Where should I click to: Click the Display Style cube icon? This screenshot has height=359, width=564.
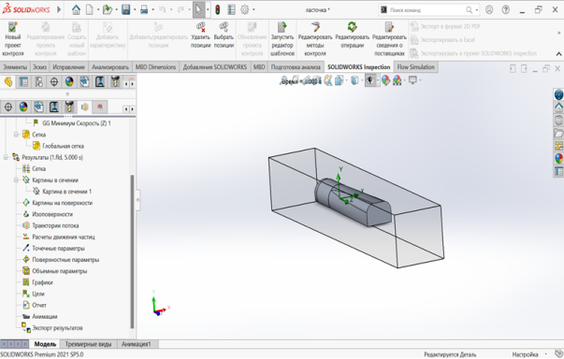(x=354, y=80)
